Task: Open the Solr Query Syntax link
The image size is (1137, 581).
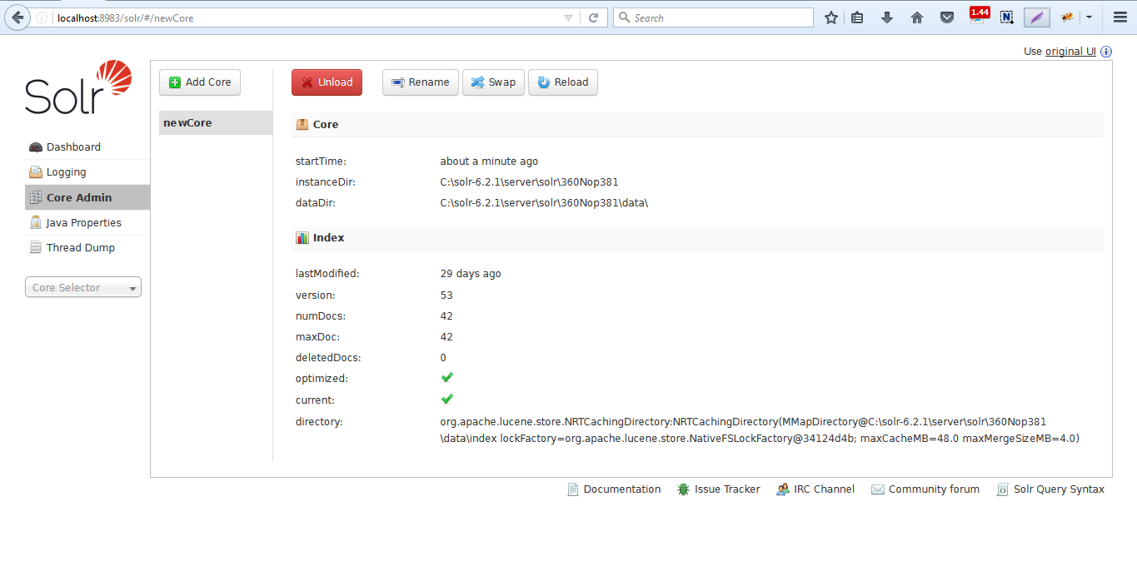Action: point(1050,489)
